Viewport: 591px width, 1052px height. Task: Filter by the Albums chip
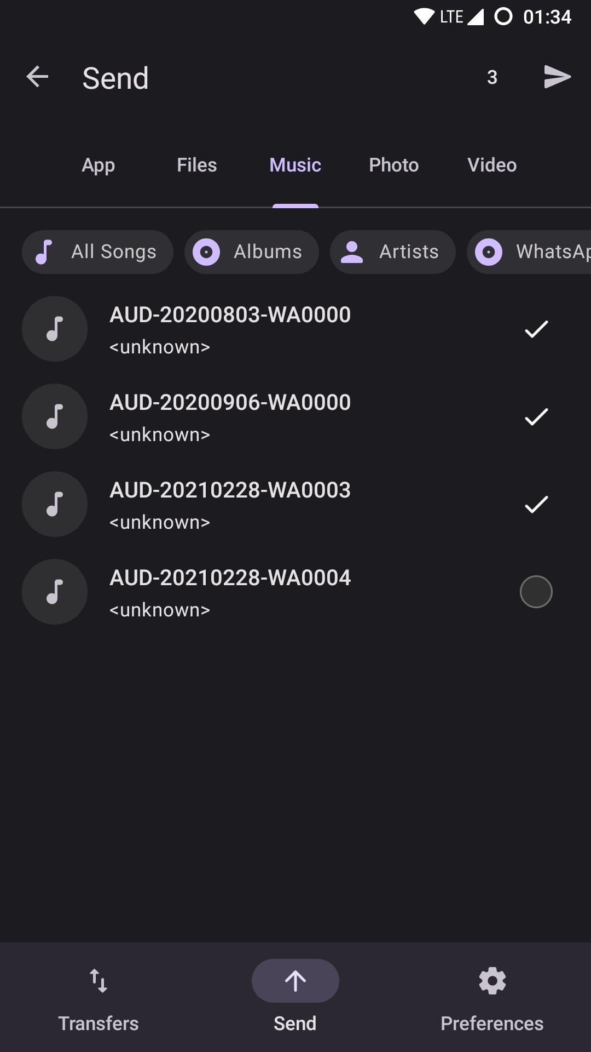pyautogui.click(x=252, y=252)
